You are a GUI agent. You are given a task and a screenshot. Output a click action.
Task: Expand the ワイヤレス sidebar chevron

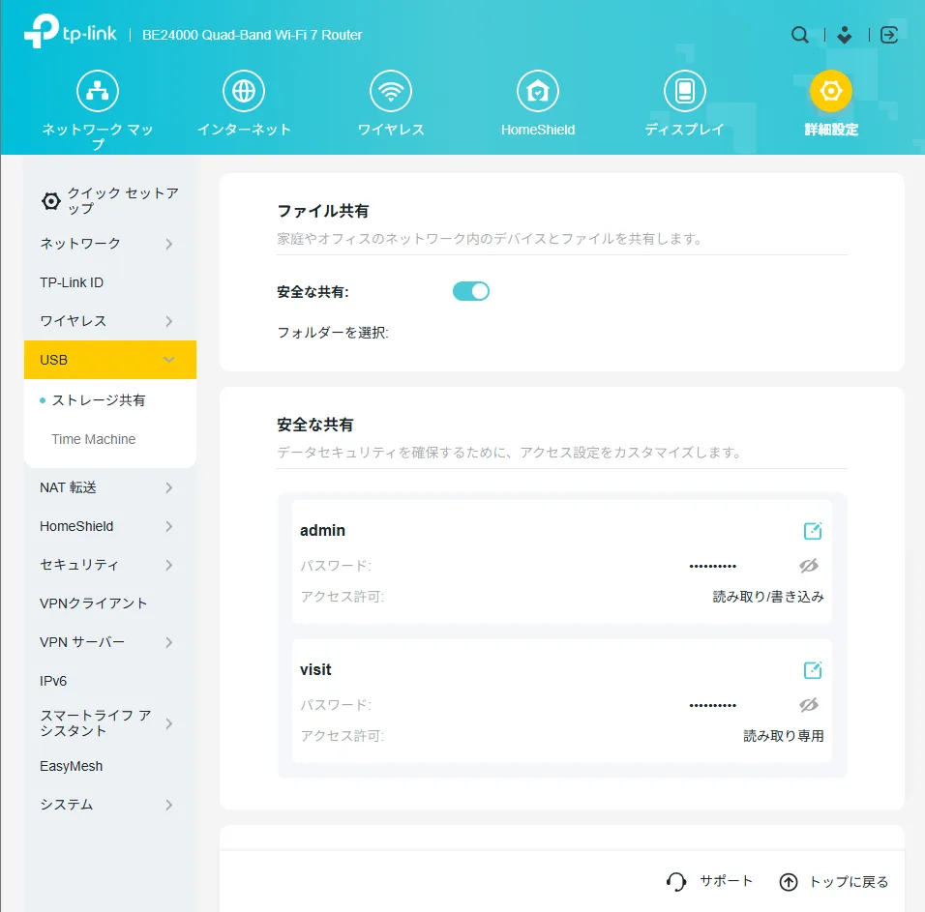pos(169,321)
